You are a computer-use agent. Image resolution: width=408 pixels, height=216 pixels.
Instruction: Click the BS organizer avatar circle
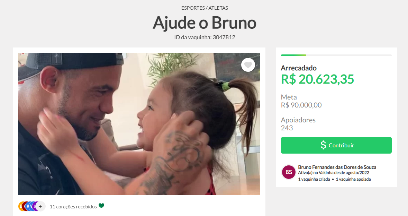coord(289,172)
